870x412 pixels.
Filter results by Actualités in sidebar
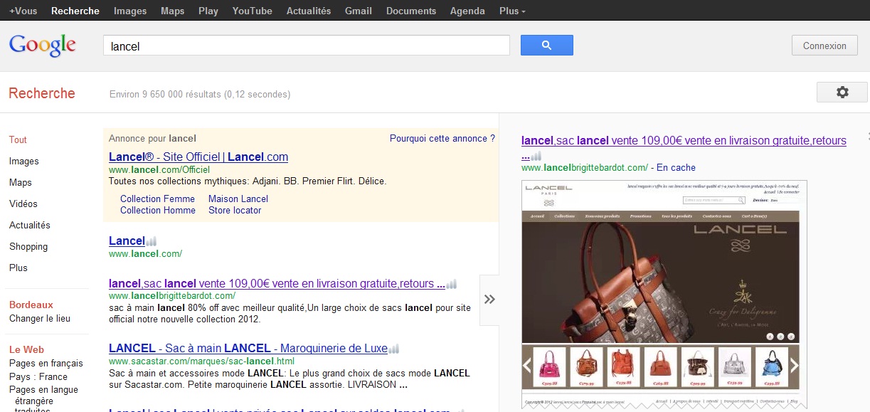coord(30,226)
